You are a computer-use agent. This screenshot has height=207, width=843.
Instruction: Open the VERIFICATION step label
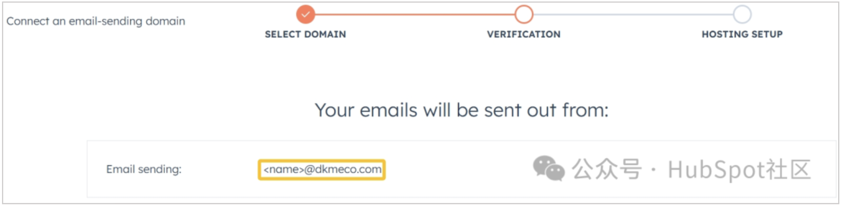523,34
